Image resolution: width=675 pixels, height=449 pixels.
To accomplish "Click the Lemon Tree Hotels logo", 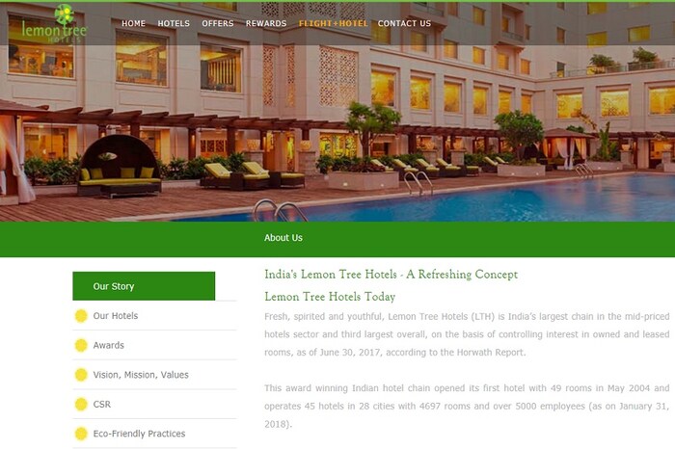I will pyautogui.click(x=55, y=24).
